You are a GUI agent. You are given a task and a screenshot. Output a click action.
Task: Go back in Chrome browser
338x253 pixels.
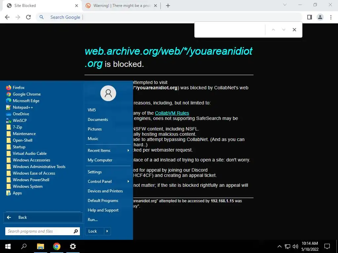[7, 17]
